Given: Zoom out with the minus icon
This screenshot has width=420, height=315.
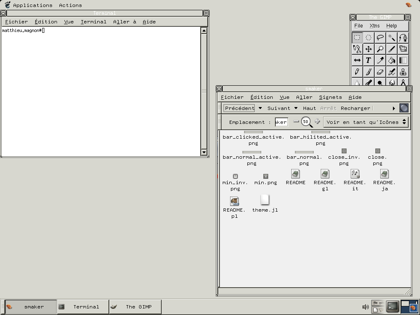Looking at the screenshot, I should 296,122.
